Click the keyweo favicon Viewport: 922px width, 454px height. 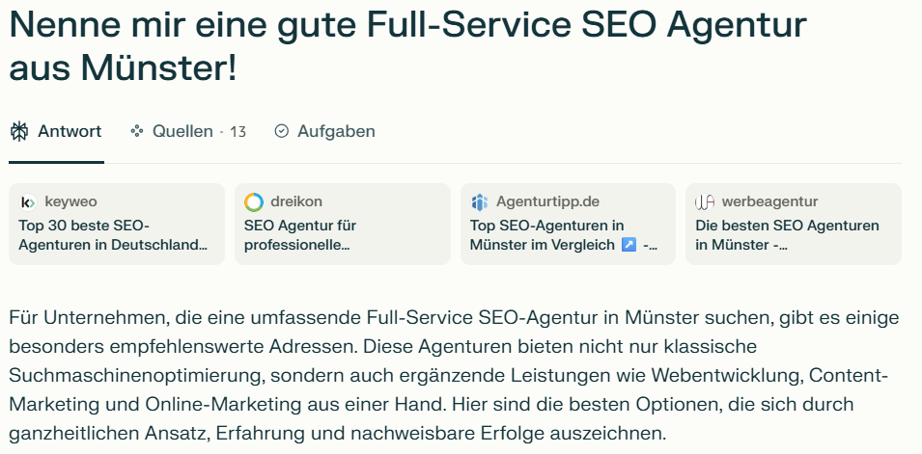click(28, 202)
